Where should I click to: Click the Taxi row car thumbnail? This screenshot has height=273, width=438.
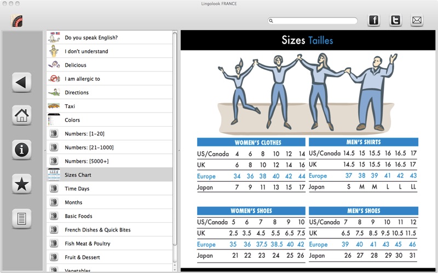[x=54, y=106]
